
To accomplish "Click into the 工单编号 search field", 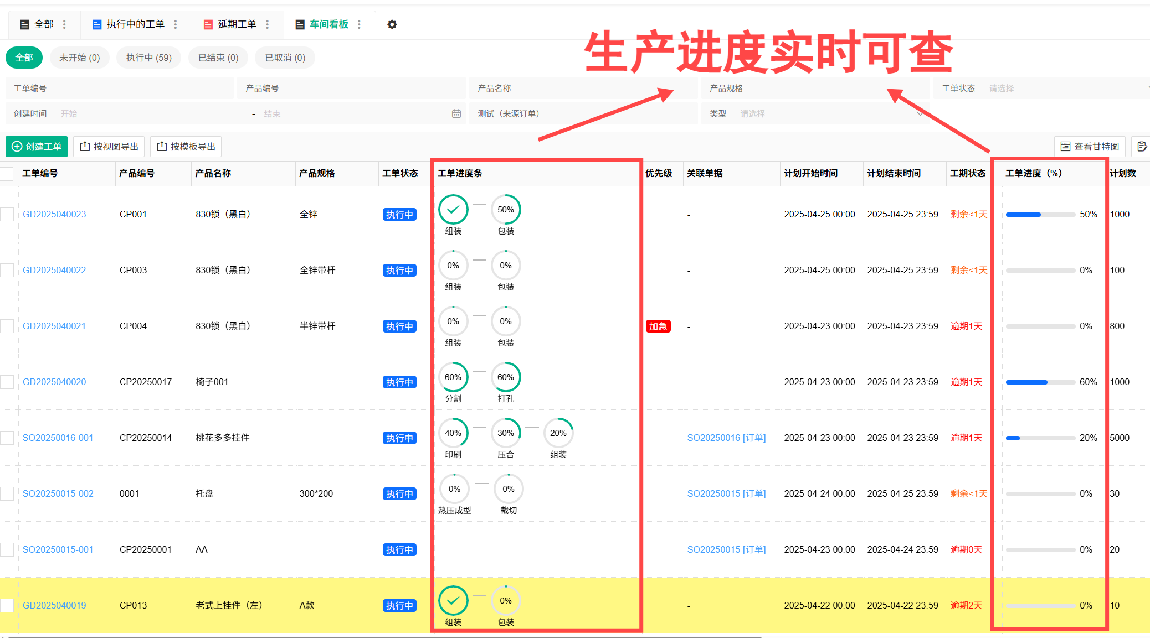I will point(111,88).
